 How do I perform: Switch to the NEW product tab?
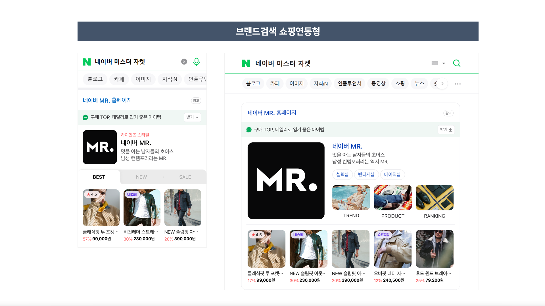[x=141, y=177]
